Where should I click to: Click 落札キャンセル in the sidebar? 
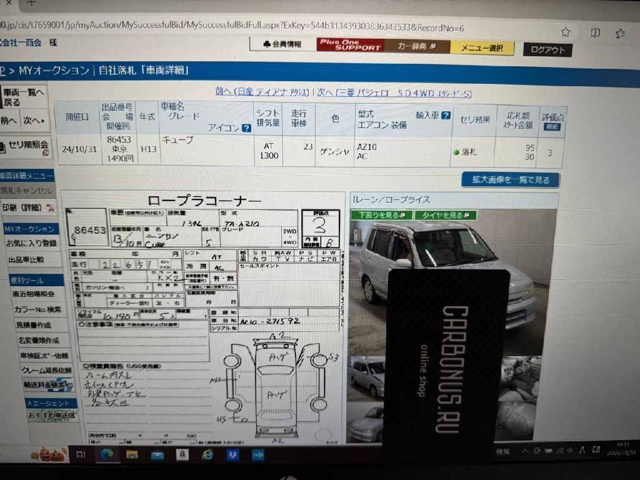pos(26,191)
